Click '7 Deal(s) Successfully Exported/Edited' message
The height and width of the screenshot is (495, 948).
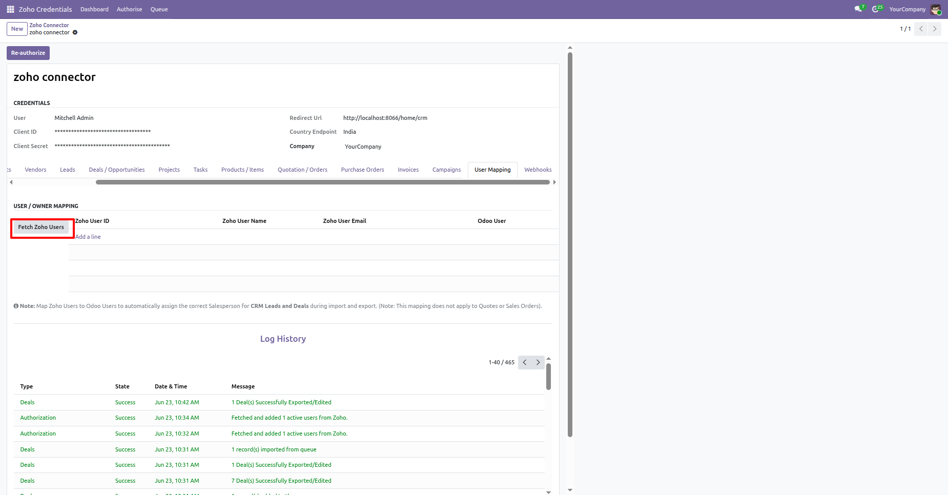coord(281,481)
